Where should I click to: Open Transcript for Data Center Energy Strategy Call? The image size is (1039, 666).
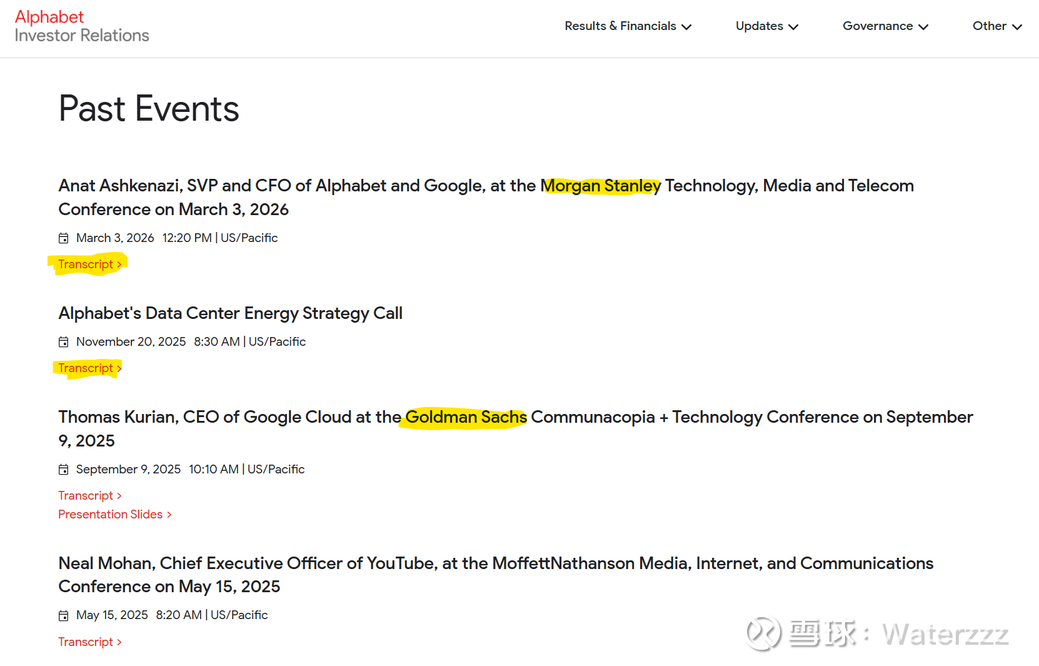tap(89, 368)
